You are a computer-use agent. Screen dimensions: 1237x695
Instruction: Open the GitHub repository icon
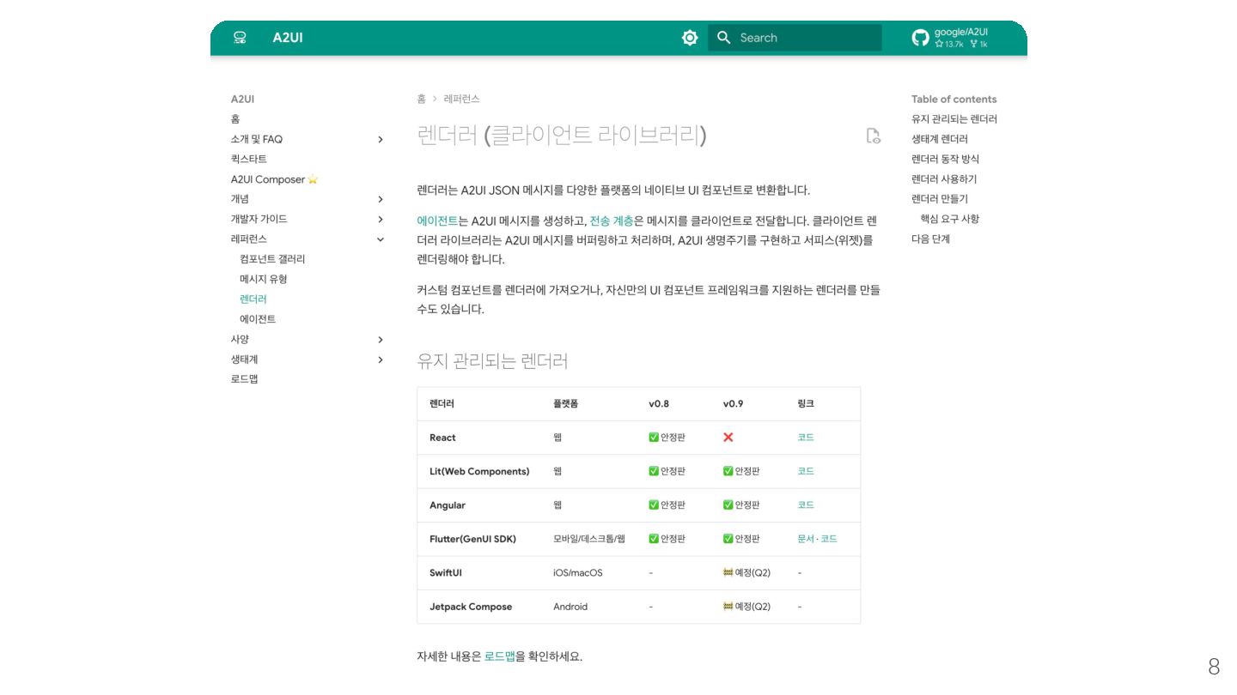(921, 38)
